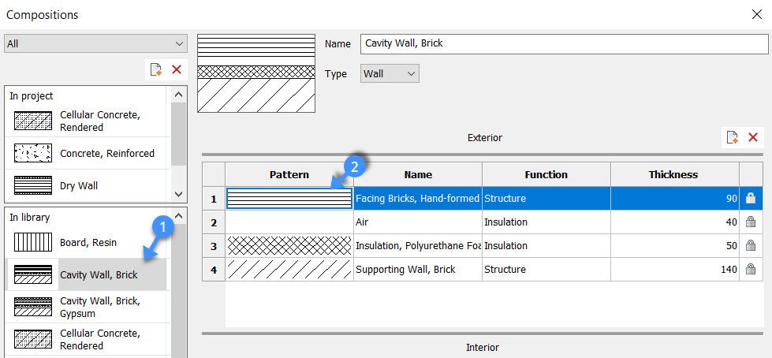Close the Compositions dialog
The height and width of the screenshot is (358, 772).
758,14
